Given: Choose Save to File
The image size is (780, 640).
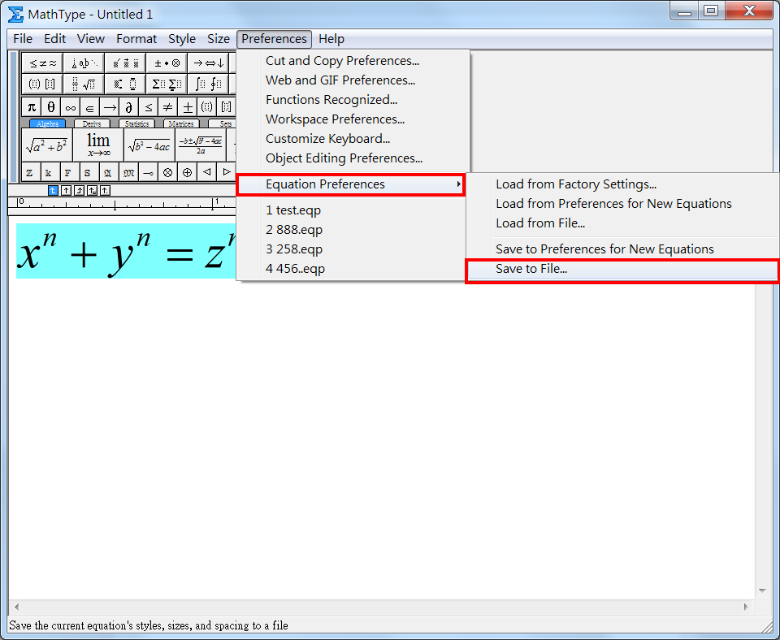Looking at the screenshot, I should click(x=623, y=269).
